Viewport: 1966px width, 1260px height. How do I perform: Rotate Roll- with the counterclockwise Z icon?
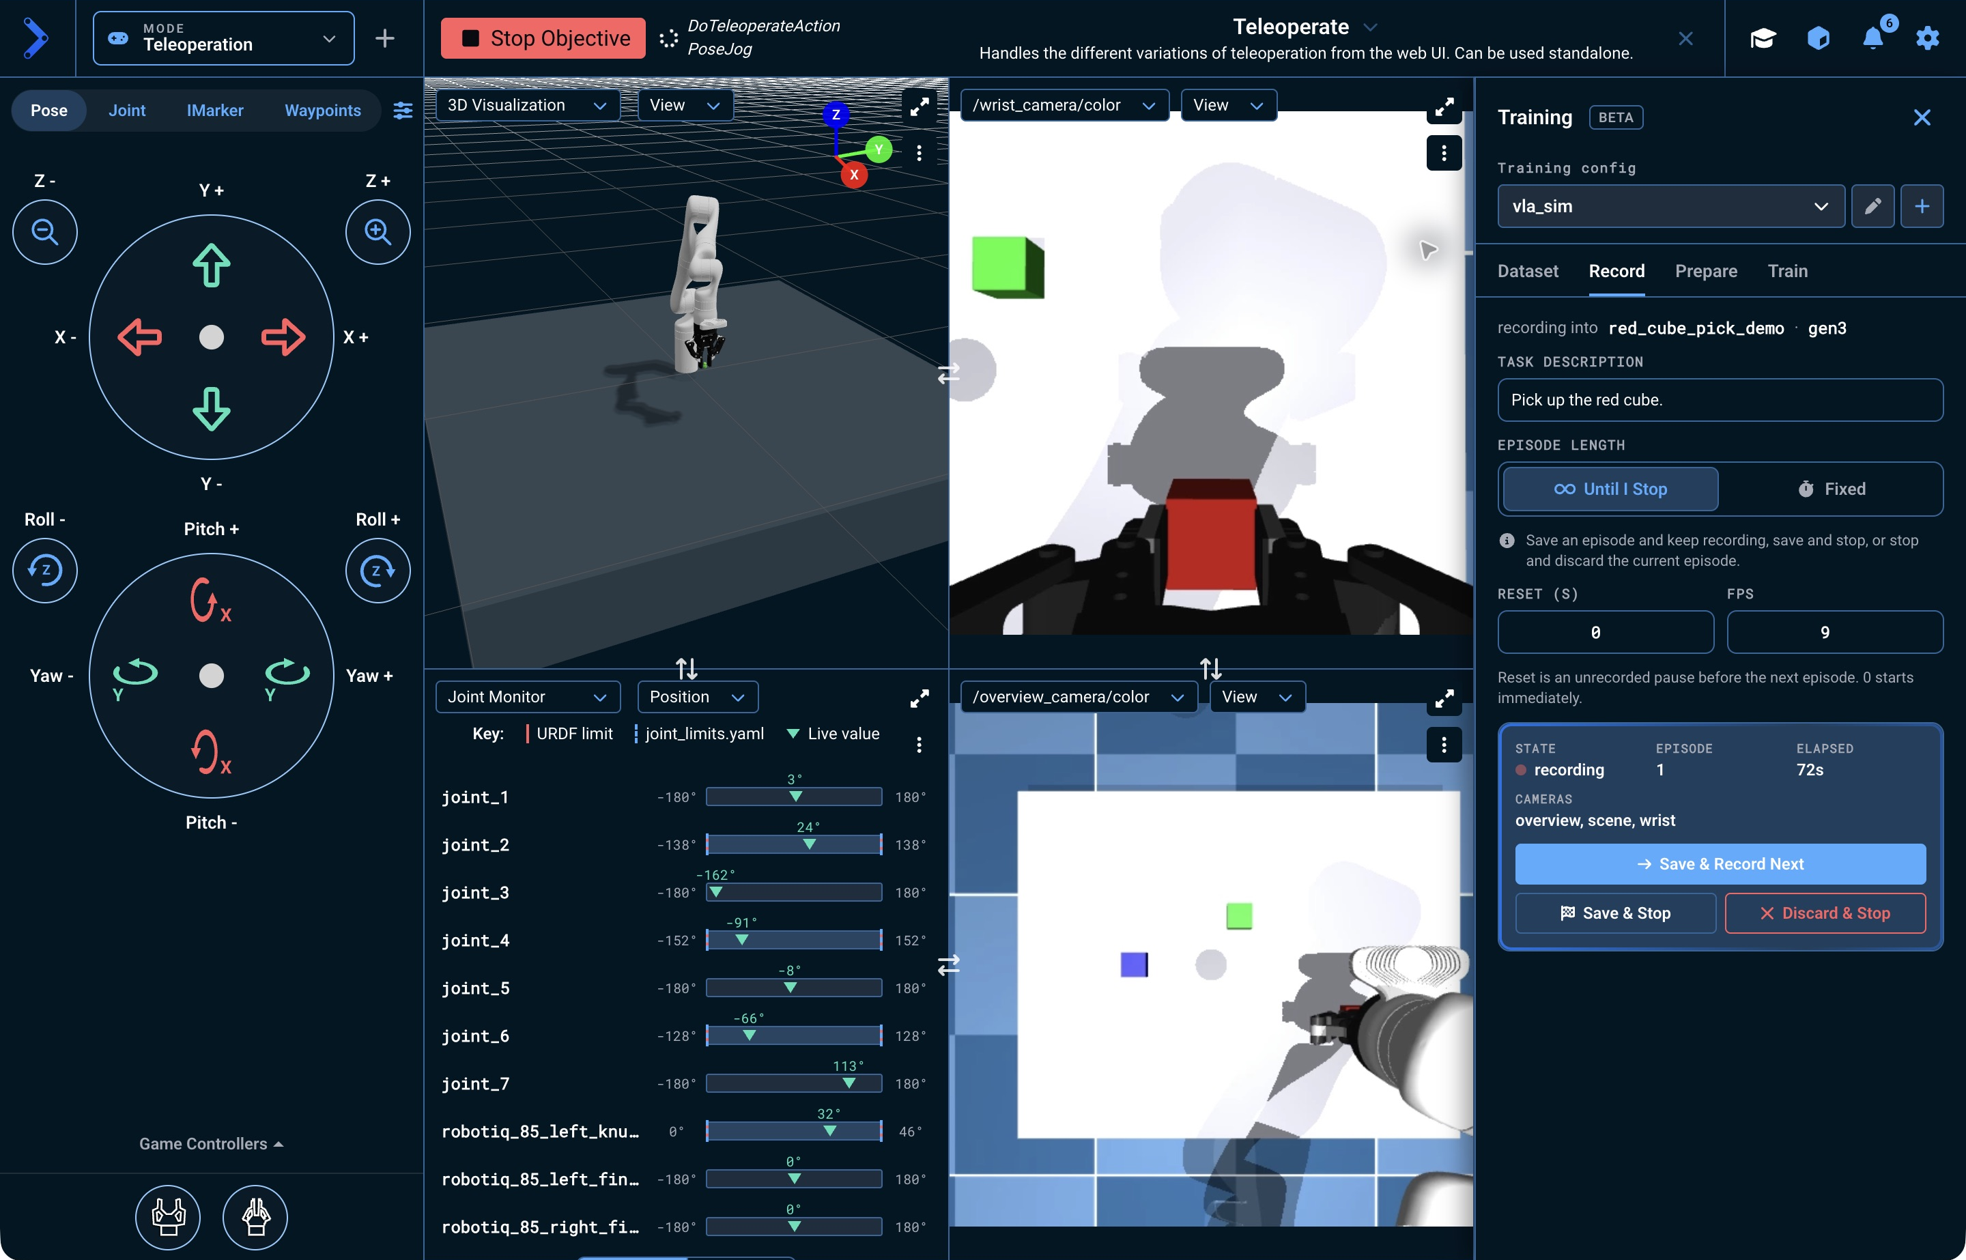pos(45,570)
